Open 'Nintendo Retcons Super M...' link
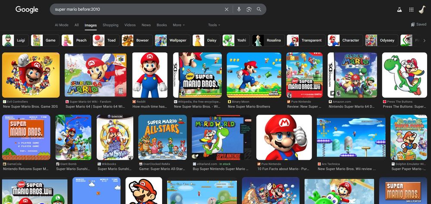The image size is (431, 204). pos(26,169)
